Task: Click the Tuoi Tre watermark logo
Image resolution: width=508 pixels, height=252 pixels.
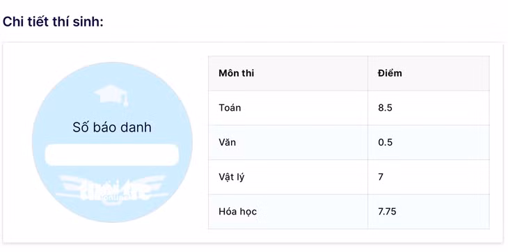Action: (x=112, y=190)
